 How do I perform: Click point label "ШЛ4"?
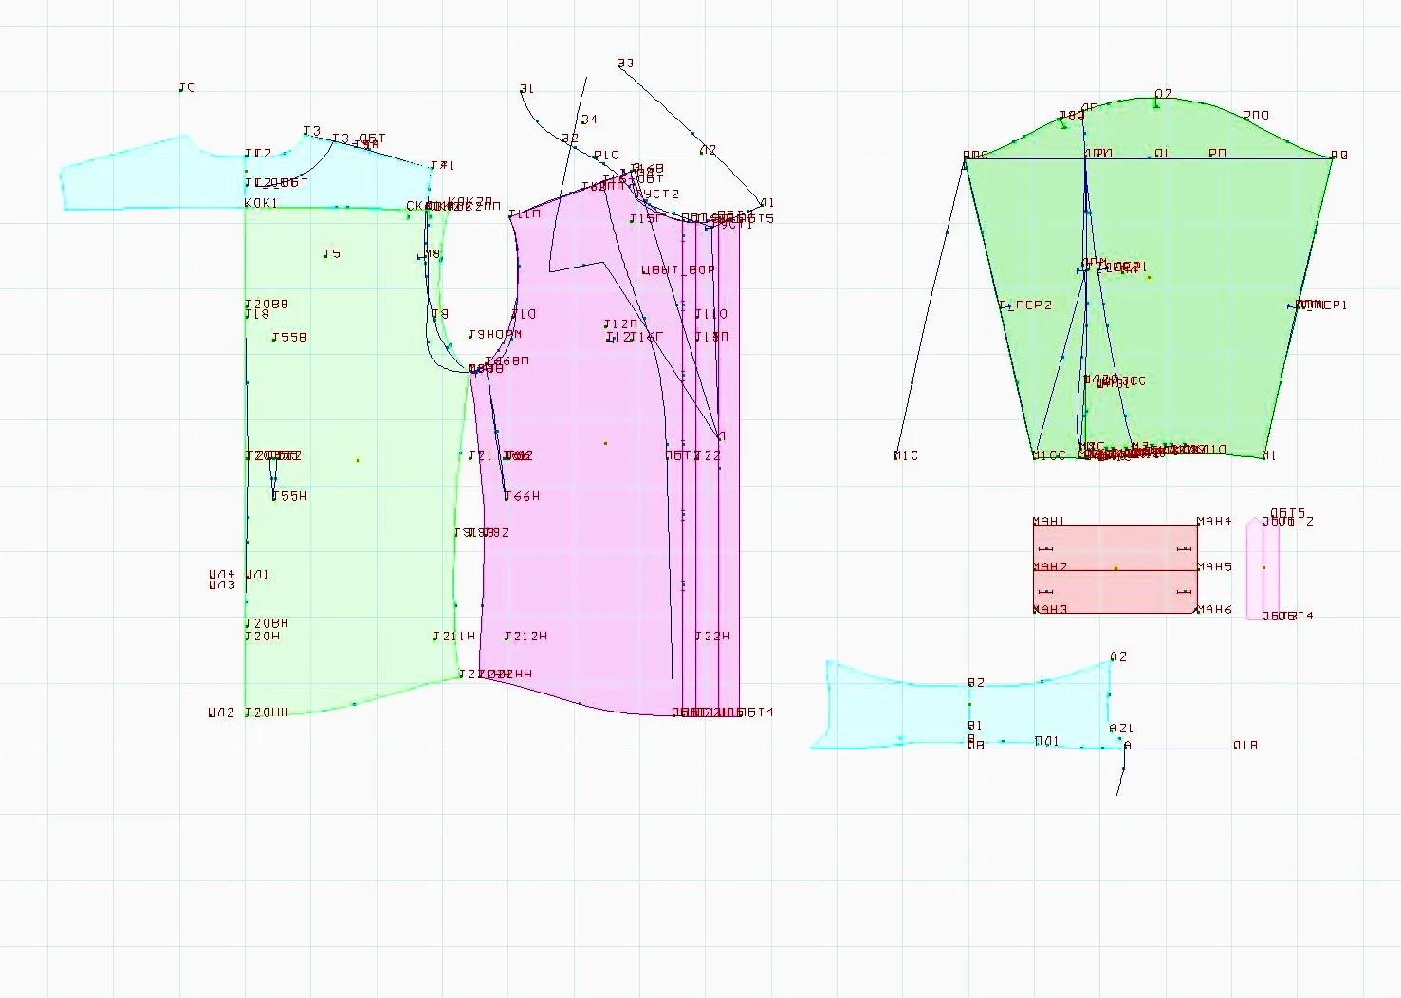pyautogui.click(x=222, y=575)
